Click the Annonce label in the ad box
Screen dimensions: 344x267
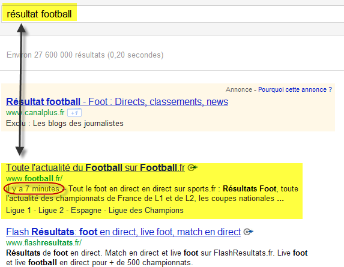239,89
